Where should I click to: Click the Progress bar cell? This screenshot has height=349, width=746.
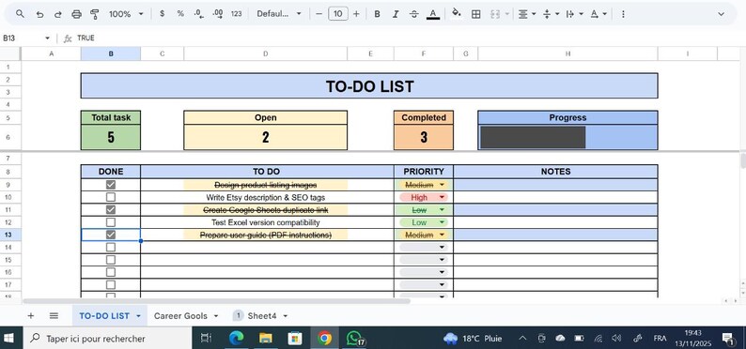(567, 137)
